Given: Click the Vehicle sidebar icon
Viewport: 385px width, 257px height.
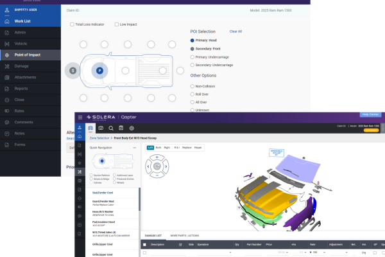Looking at the screenshot, I should point(6,43).
